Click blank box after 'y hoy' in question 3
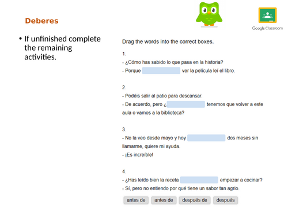The image size is (288, 216). pyautogui.click(x=206, y=138)
